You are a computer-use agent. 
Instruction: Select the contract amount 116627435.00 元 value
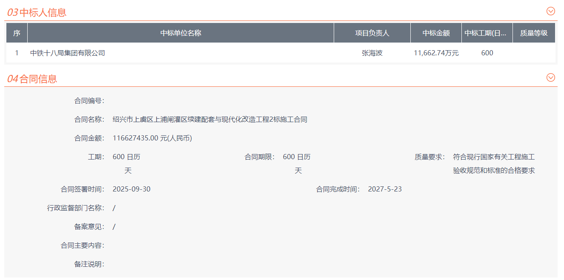(152, 138)
